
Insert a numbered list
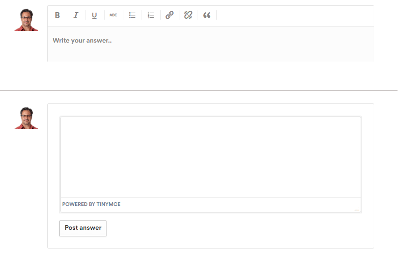(x=151, y=15)
